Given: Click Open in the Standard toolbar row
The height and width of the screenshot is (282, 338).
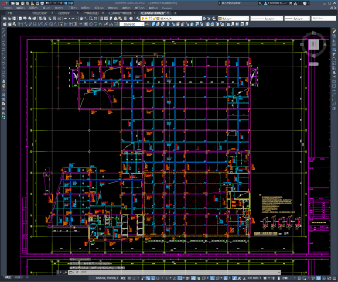Looking at the screenshot, I should (9, 19).
